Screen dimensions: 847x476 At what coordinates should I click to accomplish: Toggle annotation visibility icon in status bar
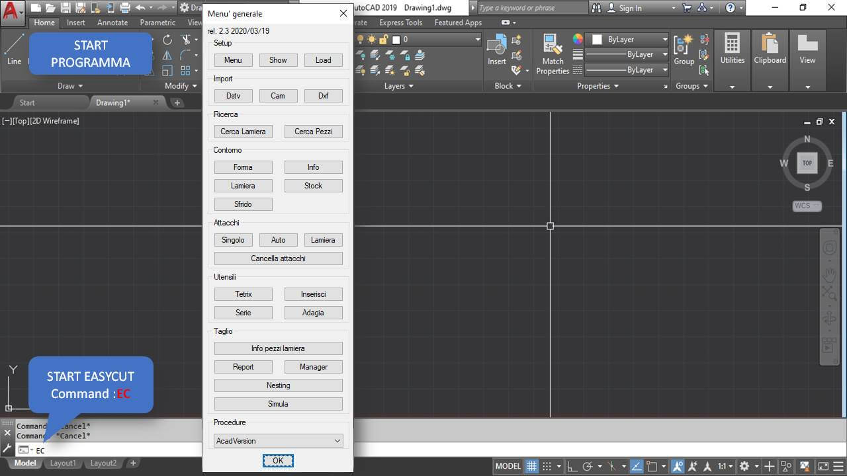[x=678, y=466]
